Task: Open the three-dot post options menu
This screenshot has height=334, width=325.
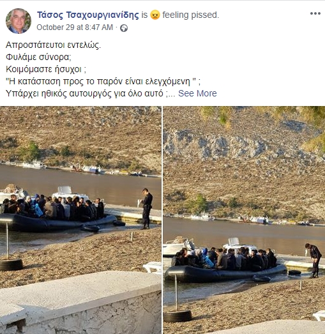Action: (x=315, y=13)
